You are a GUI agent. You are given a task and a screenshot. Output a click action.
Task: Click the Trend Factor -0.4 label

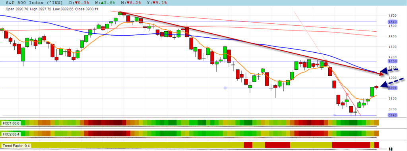pyautogui.click(x=16, y=146)
